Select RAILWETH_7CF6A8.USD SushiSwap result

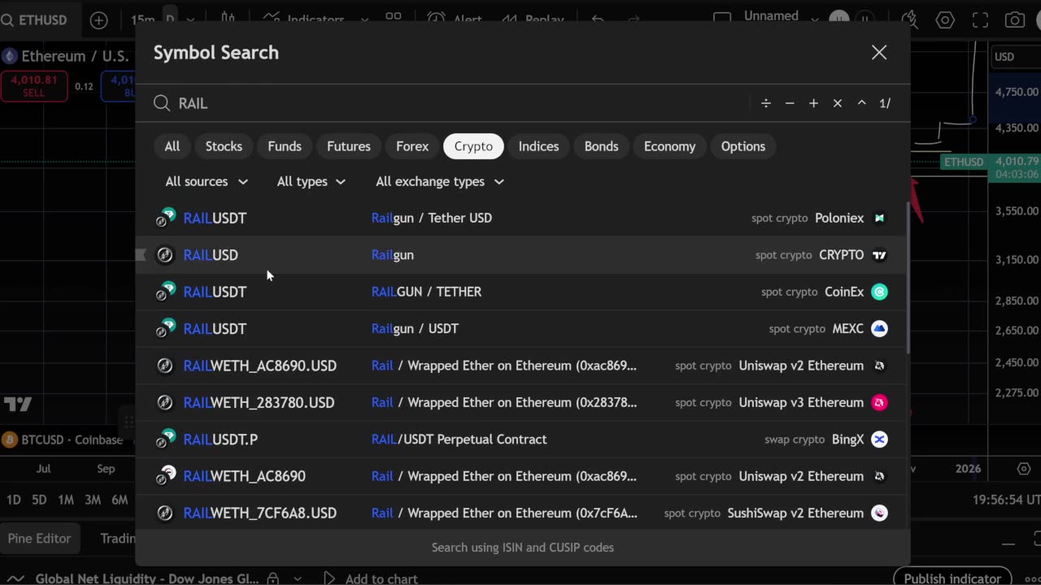click(521, 513)
